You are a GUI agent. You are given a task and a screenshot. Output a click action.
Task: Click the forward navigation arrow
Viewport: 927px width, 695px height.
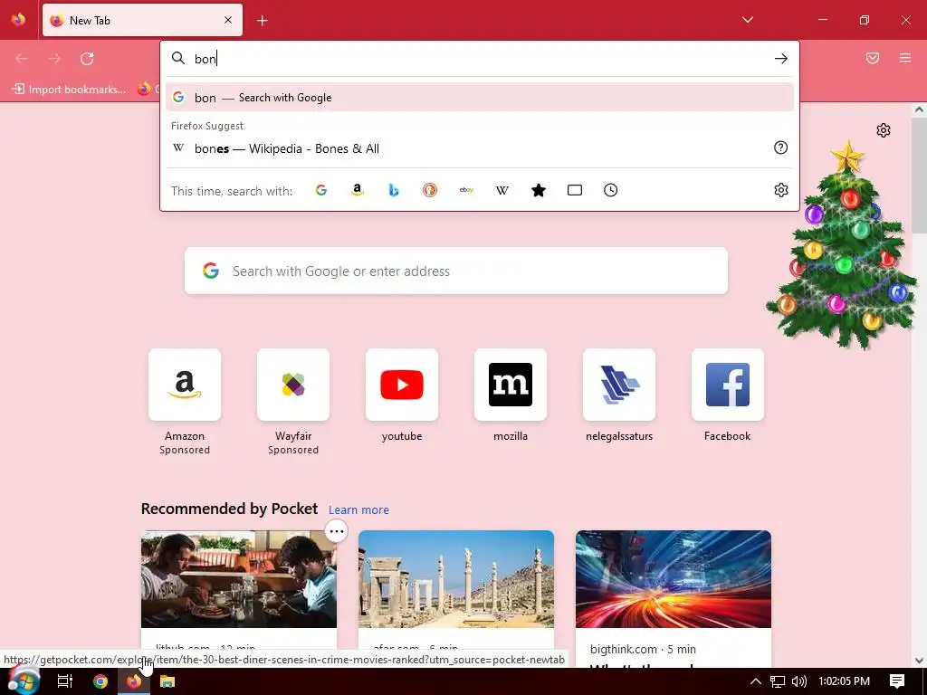pos(54,58)
